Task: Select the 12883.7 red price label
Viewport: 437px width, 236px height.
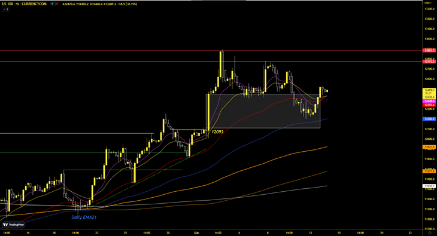Action: point(429,50)
